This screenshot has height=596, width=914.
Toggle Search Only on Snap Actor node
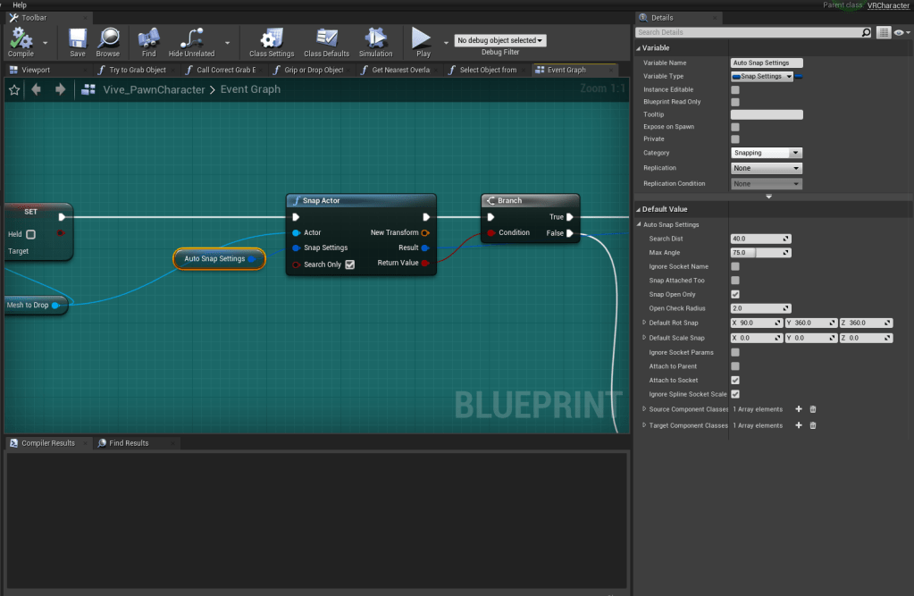(x=349, y=264)
